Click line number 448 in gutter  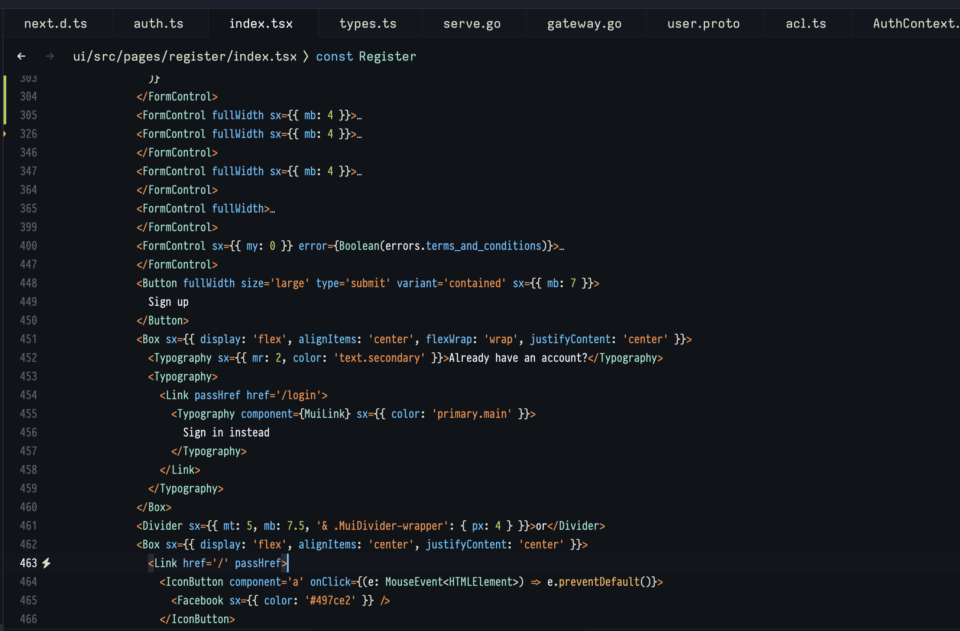[28, 284]
